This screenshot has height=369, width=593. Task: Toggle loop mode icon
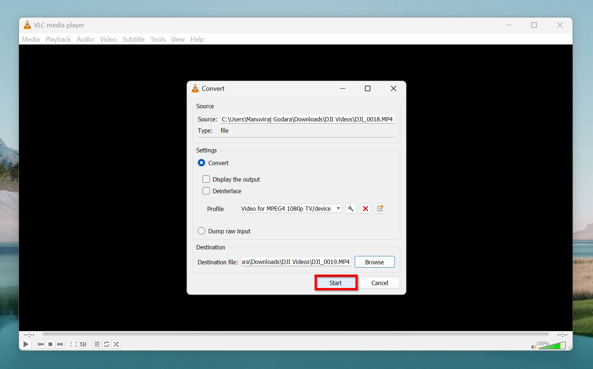click(107, 344)
